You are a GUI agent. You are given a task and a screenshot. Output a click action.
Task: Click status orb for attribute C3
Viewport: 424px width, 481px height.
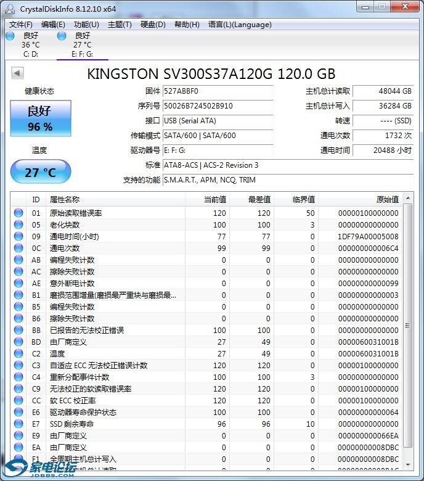(x=18, y=365)
